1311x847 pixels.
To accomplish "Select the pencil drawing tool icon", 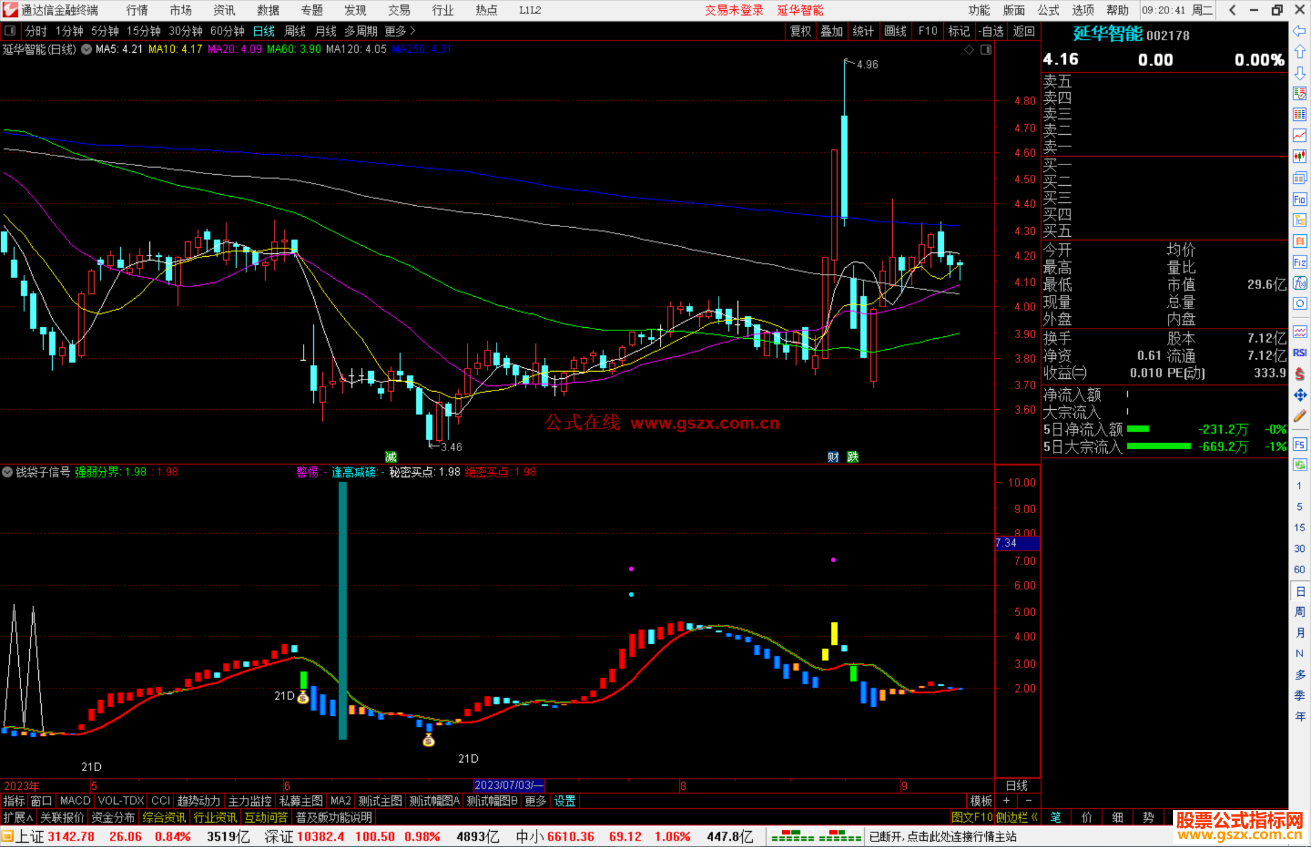I will click(1299, 416).
